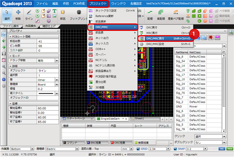Switch to the コマンド tab
This screenshot has width=234, height=157.
point(73,143)
